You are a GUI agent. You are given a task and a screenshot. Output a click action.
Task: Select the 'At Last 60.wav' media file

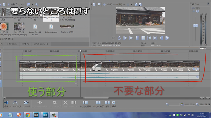51,29
